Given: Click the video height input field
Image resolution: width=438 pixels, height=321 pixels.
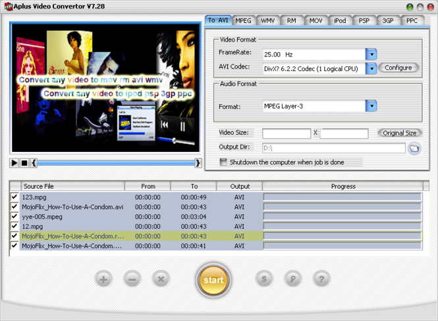Looking at the screenshot, I should click(344, 134).
